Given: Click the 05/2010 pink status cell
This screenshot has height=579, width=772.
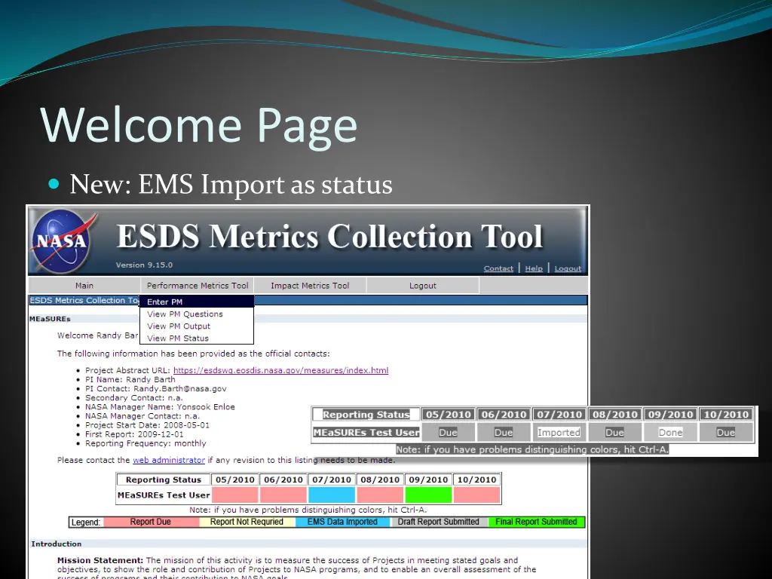Looking at the screenshot, I should (x=235, y=495).
